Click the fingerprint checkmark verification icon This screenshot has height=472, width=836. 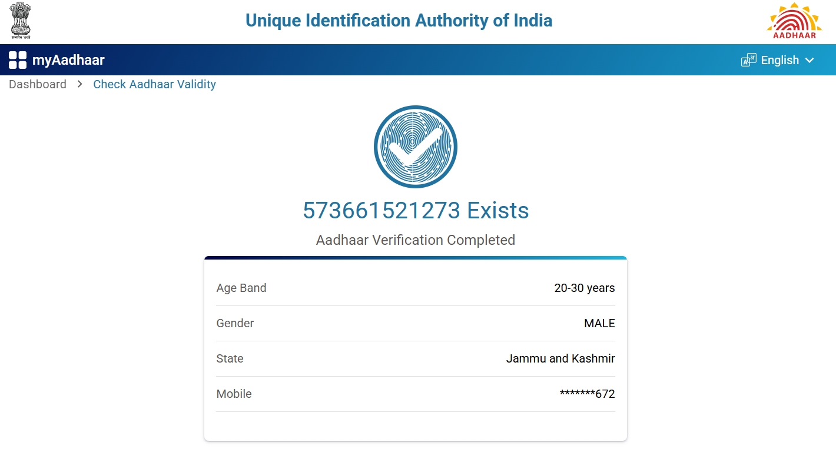[x=416, y=147]
